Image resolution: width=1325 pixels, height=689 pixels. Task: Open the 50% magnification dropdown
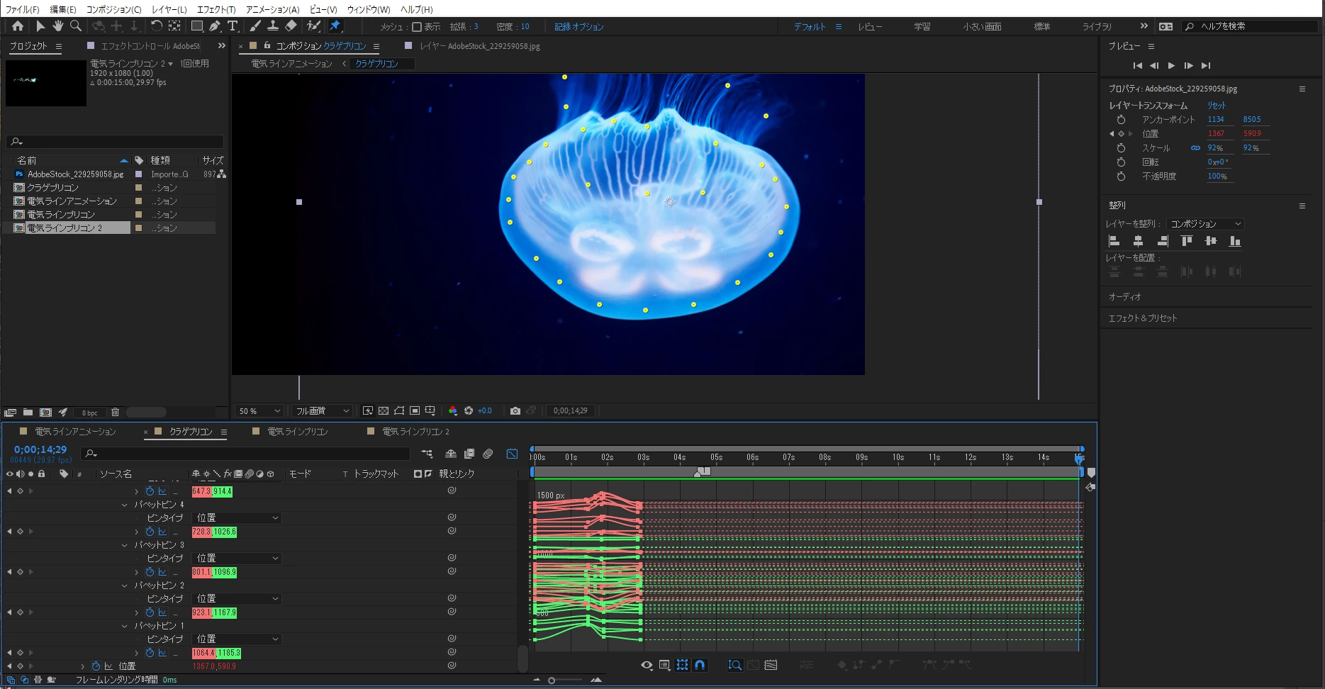[x=259, y=411]
